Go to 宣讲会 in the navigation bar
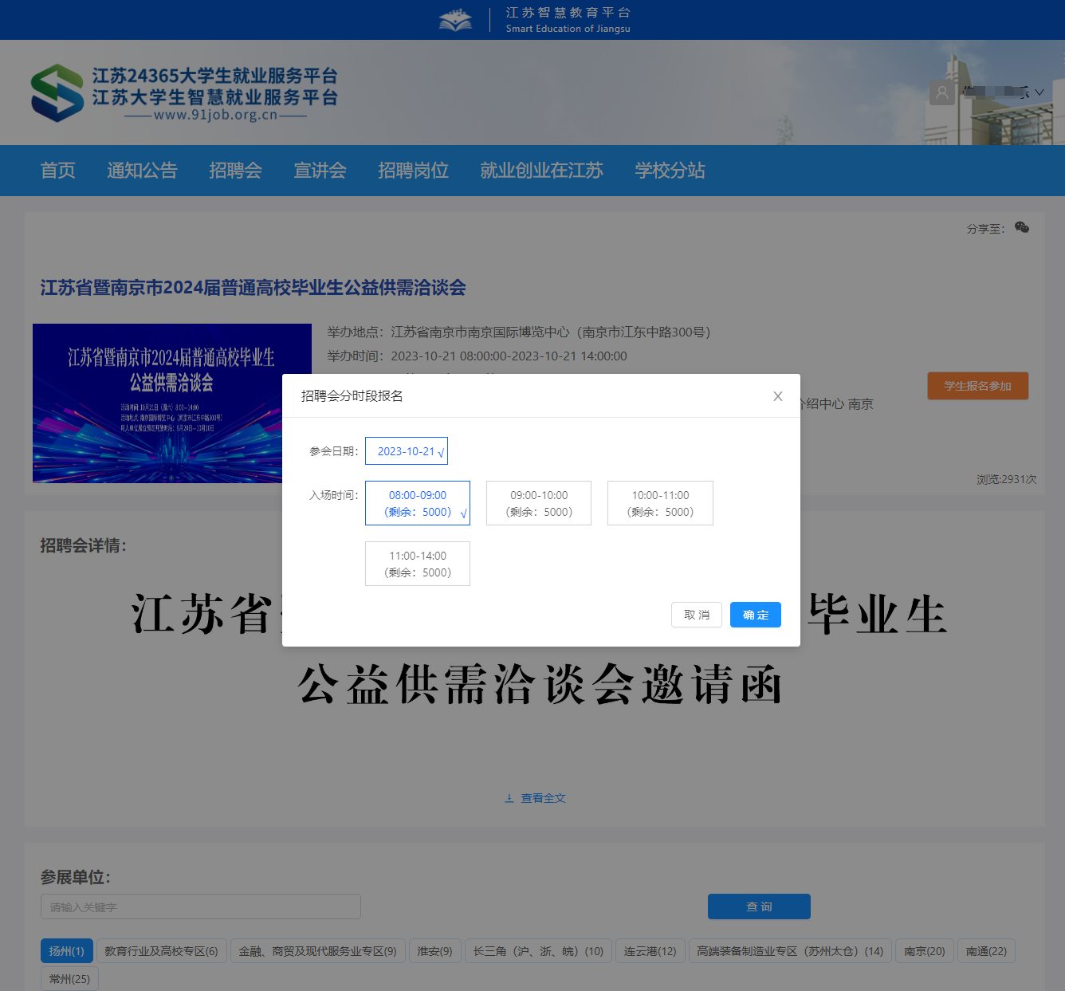 tap(320, 171)
